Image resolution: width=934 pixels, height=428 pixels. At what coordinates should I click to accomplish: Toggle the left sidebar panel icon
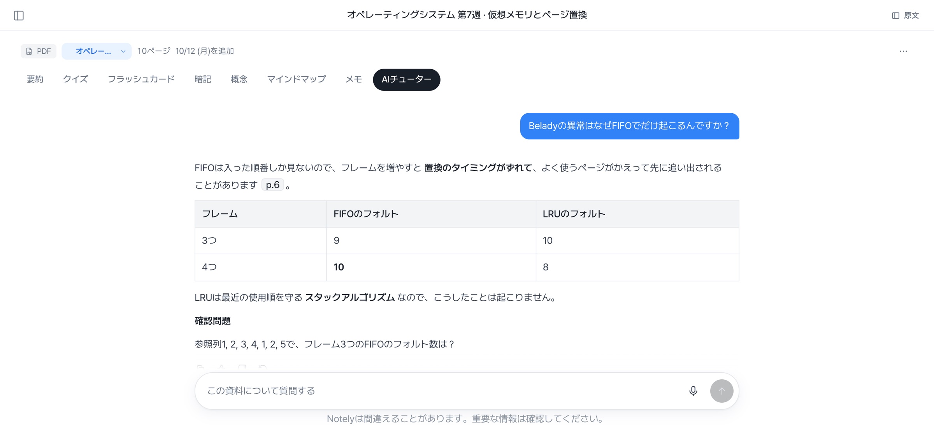(19, 16)
